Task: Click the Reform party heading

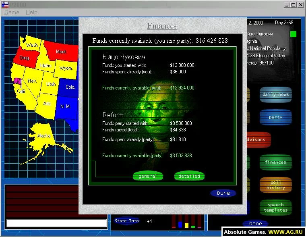Action: pos(113,115)
